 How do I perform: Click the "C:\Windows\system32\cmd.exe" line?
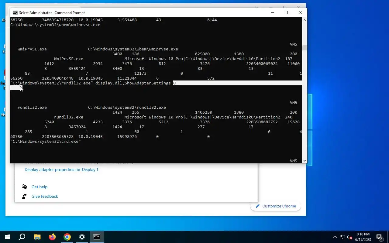coord(46,141)
